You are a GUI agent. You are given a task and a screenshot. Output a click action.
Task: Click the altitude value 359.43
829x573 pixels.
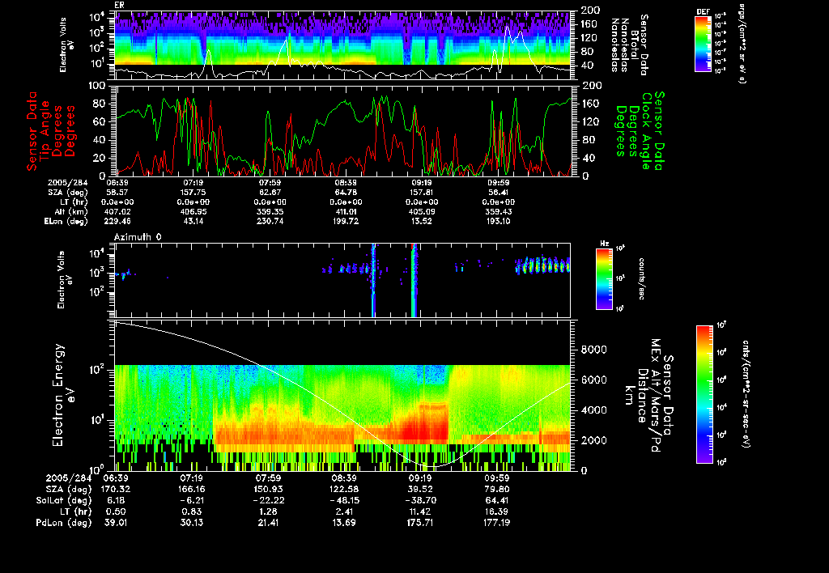499,211
